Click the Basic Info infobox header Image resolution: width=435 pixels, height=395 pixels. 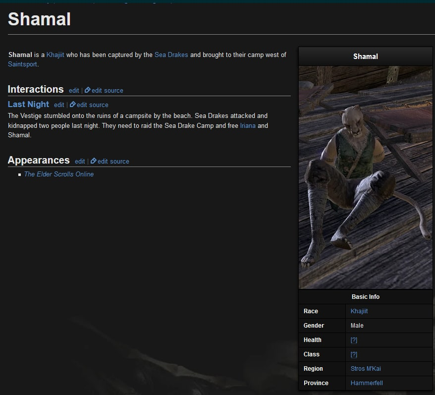point(365,297)
